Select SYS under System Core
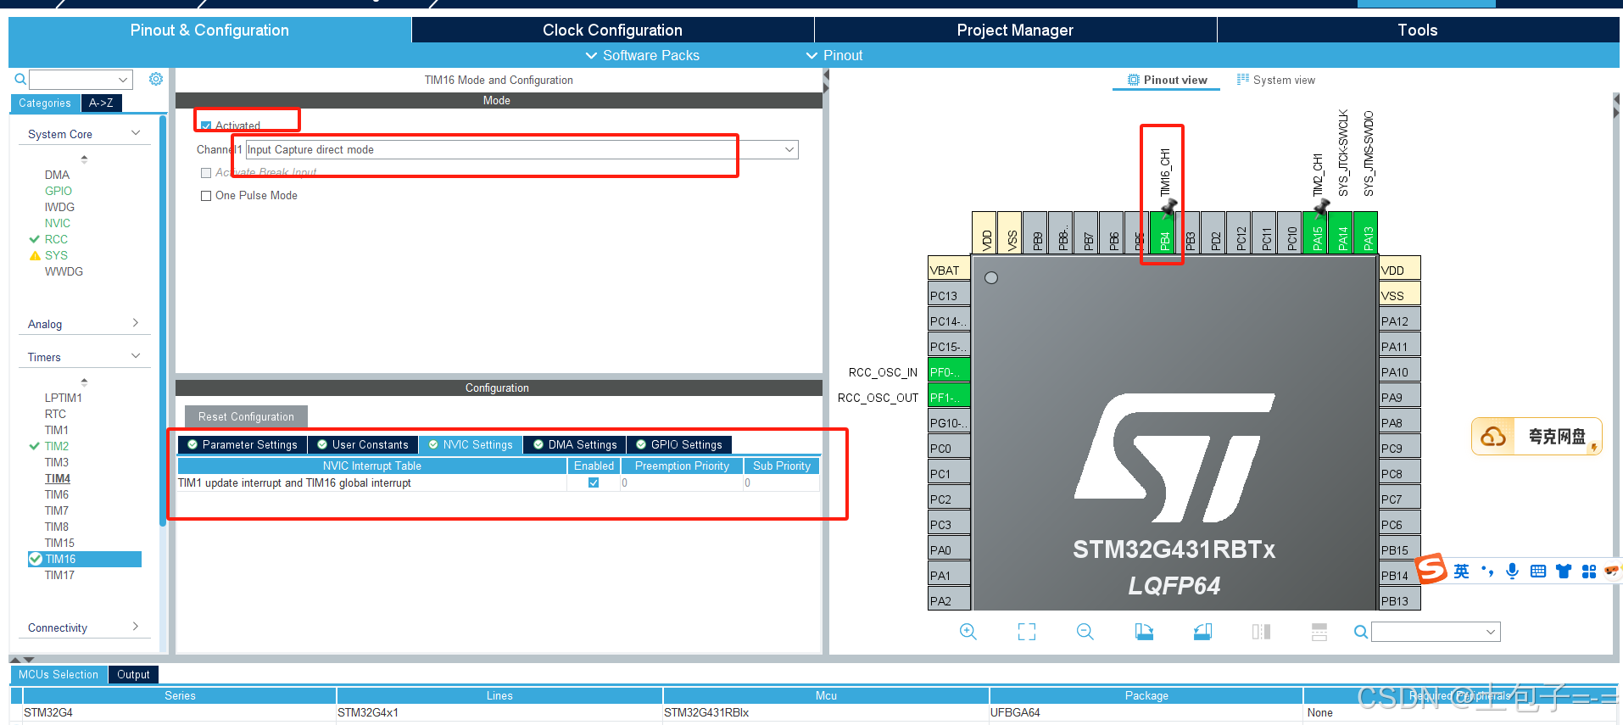Viewport: 1623px width, 725px height. click(x=56, y=255)
